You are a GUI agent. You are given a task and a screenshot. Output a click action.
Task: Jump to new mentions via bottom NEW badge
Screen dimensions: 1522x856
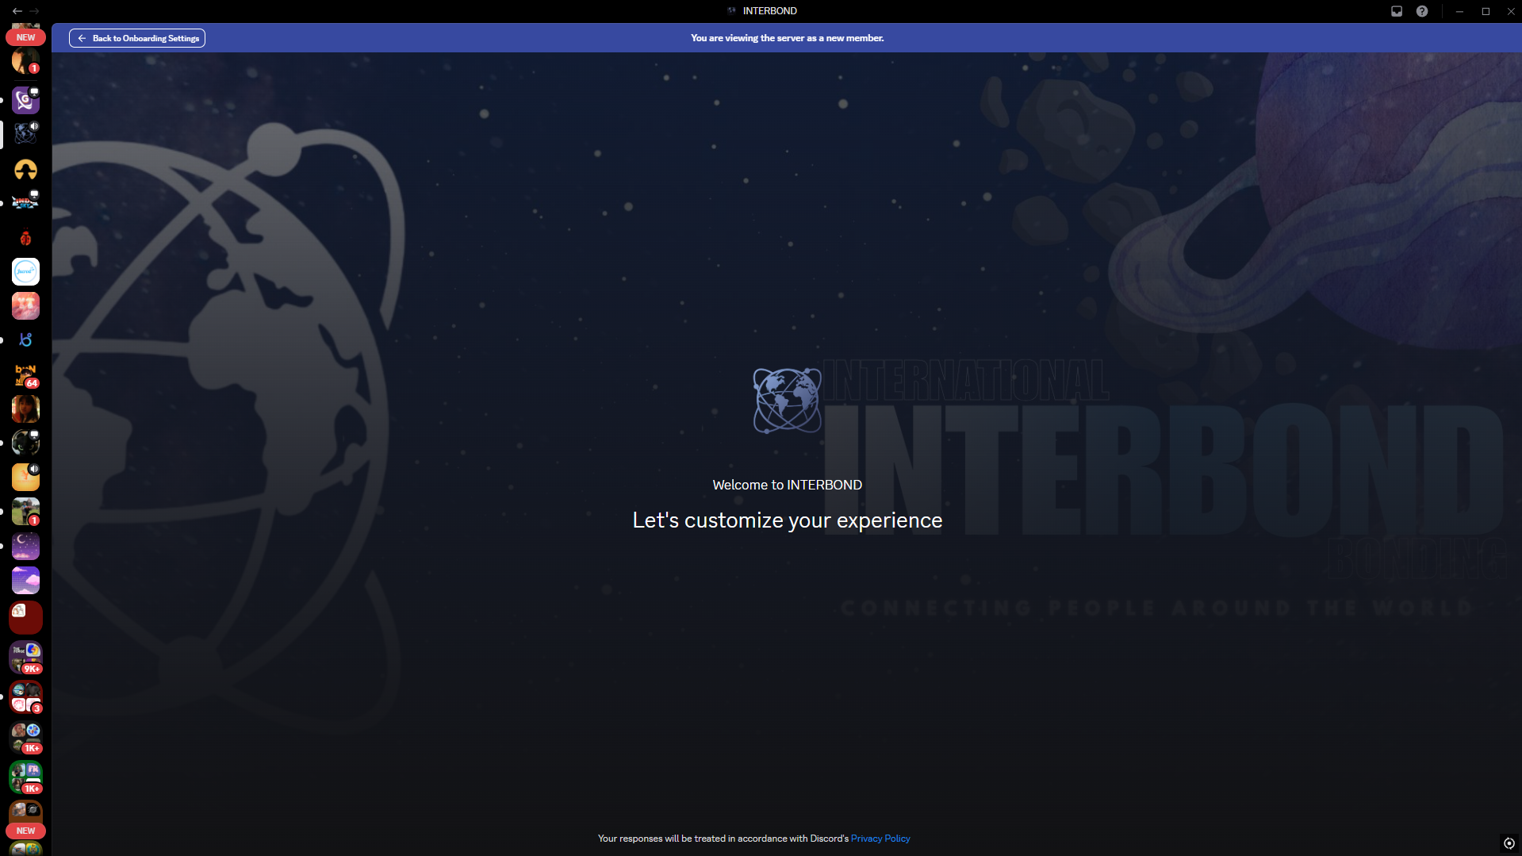[25, 831]
